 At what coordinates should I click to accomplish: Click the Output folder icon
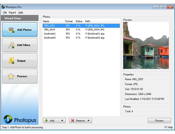tap(11, 61)
